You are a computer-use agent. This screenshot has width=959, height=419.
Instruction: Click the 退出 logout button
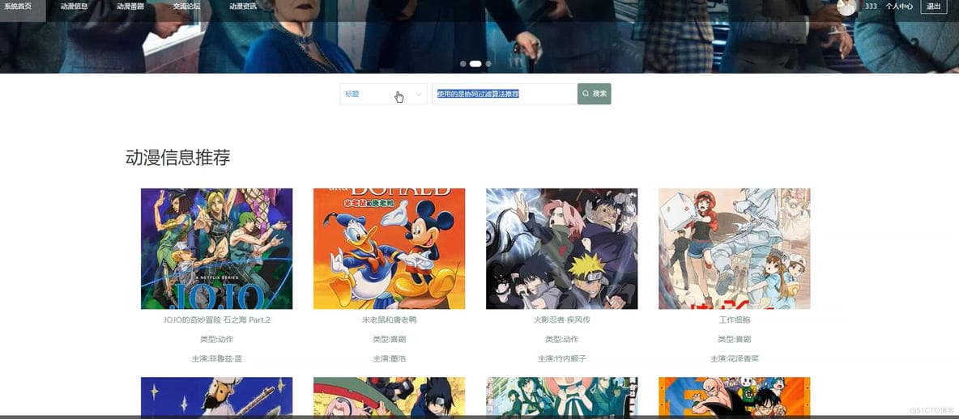coord(934,6)
